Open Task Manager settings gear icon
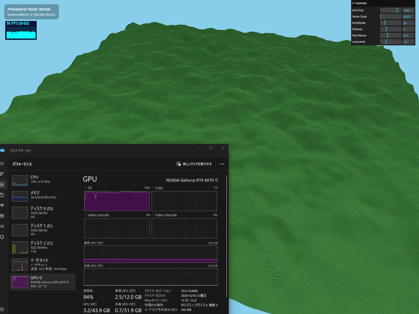This screenshot has height=314, width=419. [2, 309]
